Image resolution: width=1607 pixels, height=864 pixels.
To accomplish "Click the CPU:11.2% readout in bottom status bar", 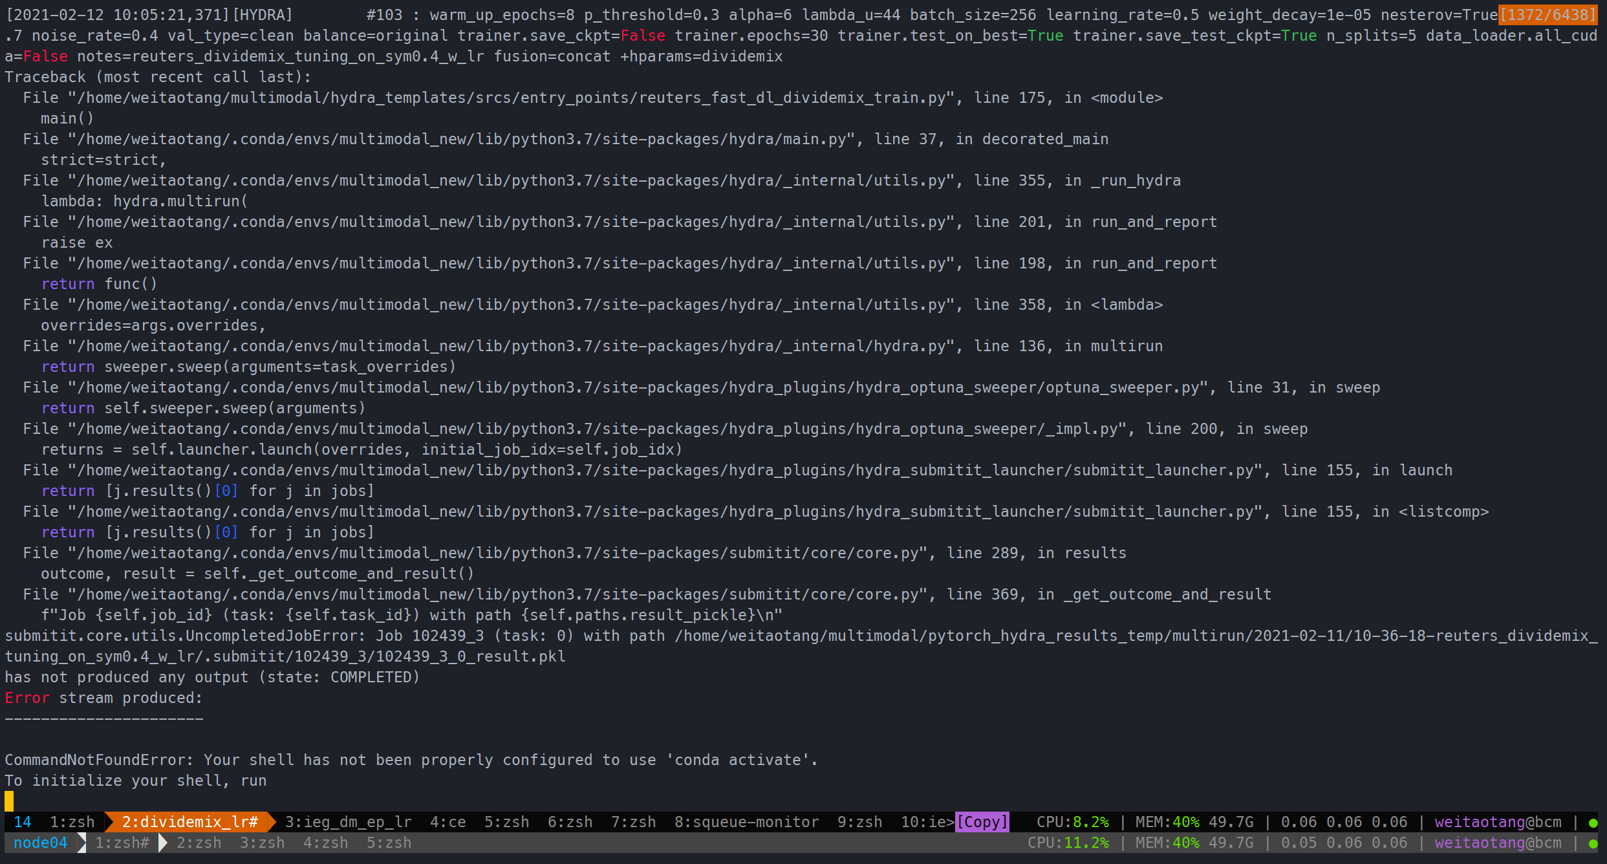I will [x=1068, y=843].
